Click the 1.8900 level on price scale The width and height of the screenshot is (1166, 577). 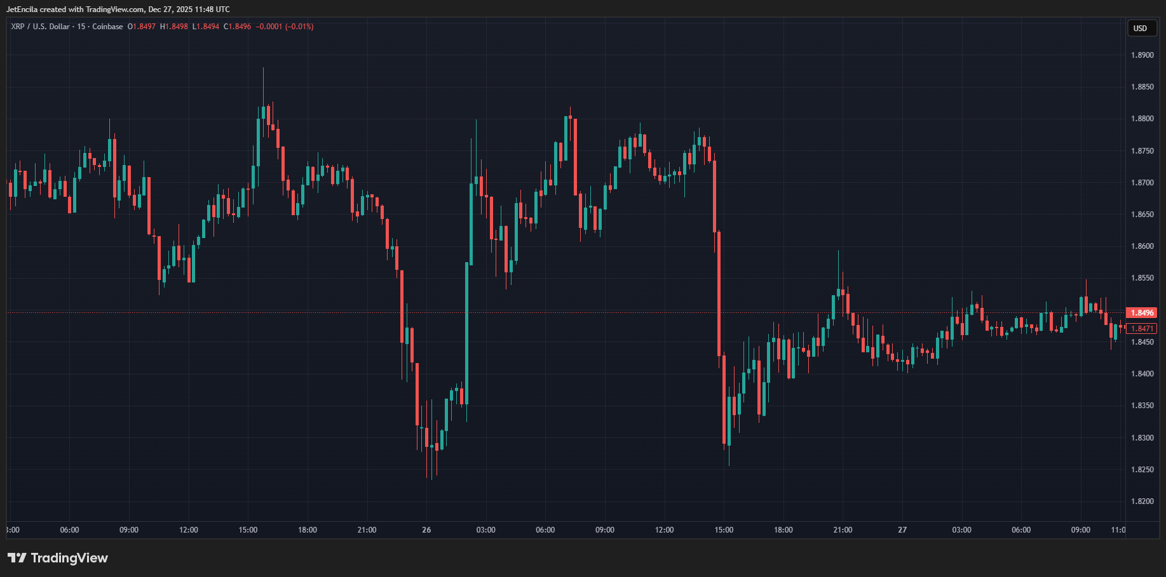pos(1142,55)
